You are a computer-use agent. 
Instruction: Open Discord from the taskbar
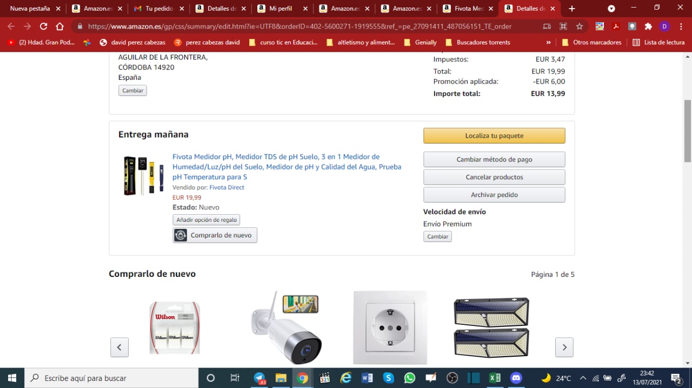(516, 378)
